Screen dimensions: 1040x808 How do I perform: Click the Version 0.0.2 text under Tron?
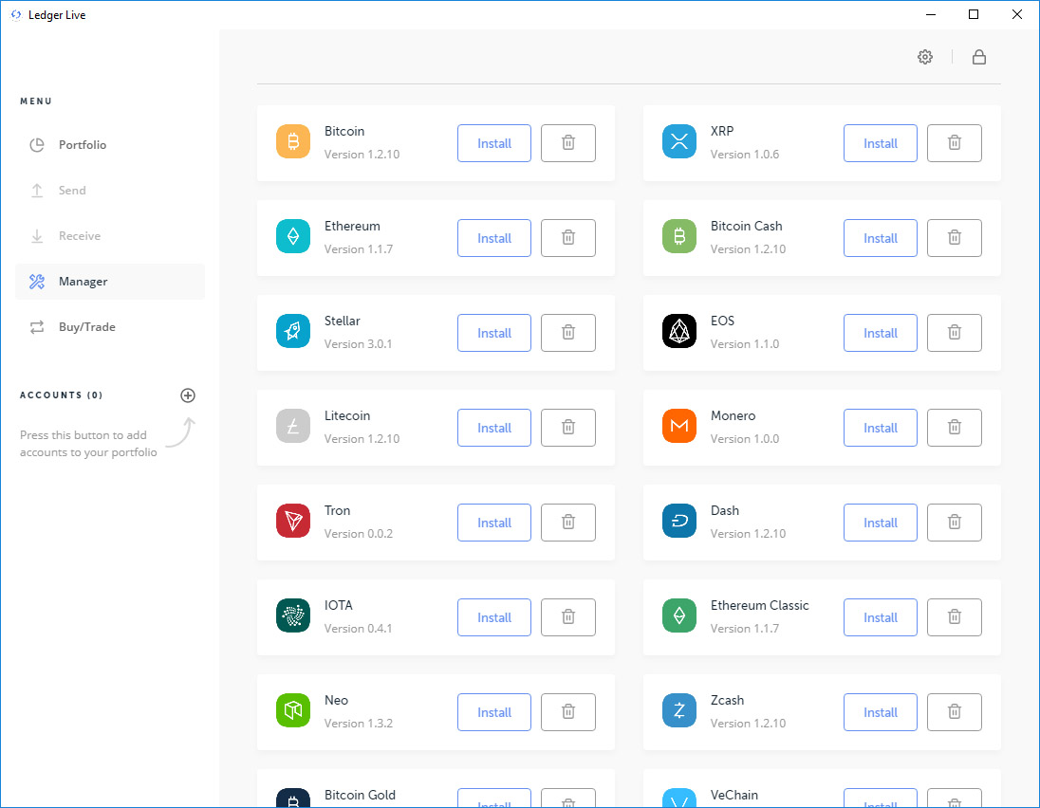pos(358,534)
